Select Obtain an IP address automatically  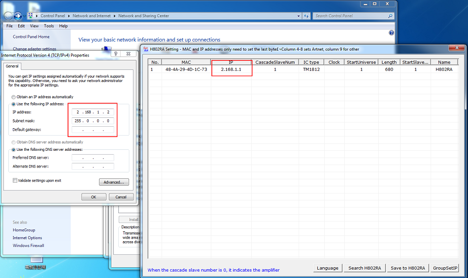pyautogui.click(x=13, y=97)
